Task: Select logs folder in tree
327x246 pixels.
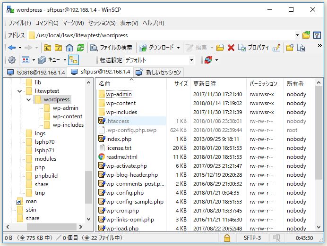Action: coord(40,133)
